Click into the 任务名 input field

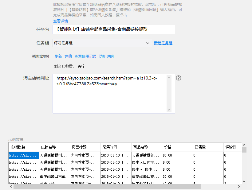tap(114, 29)
